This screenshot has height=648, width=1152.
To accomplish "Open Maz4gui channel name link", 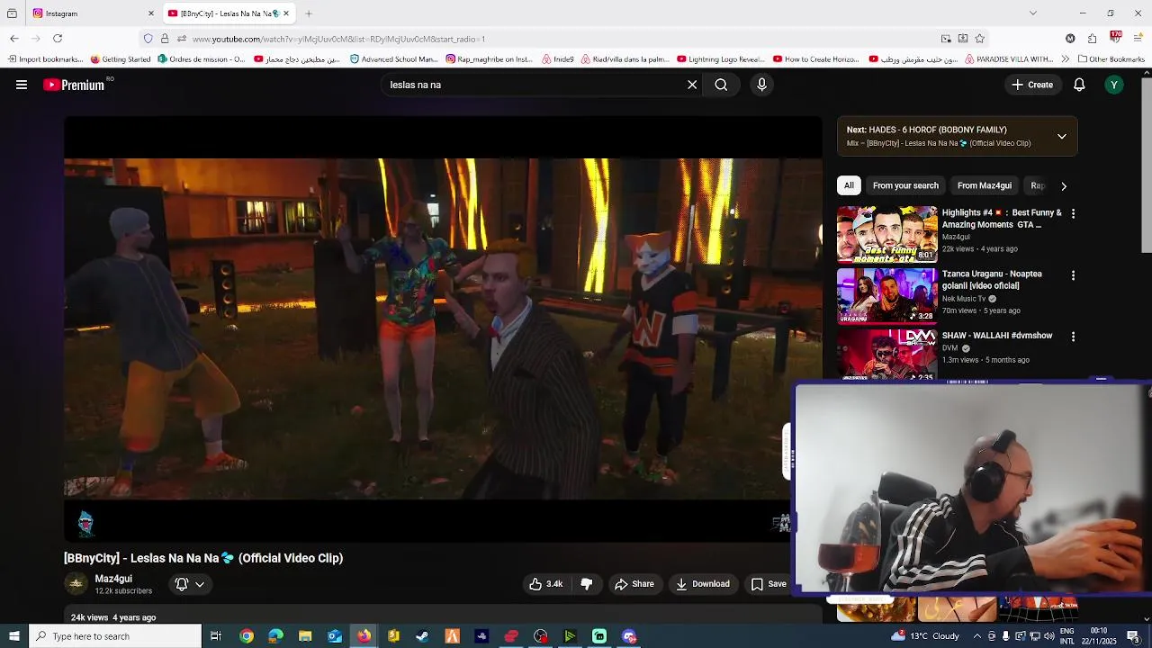I will click(x=113, y=579).
